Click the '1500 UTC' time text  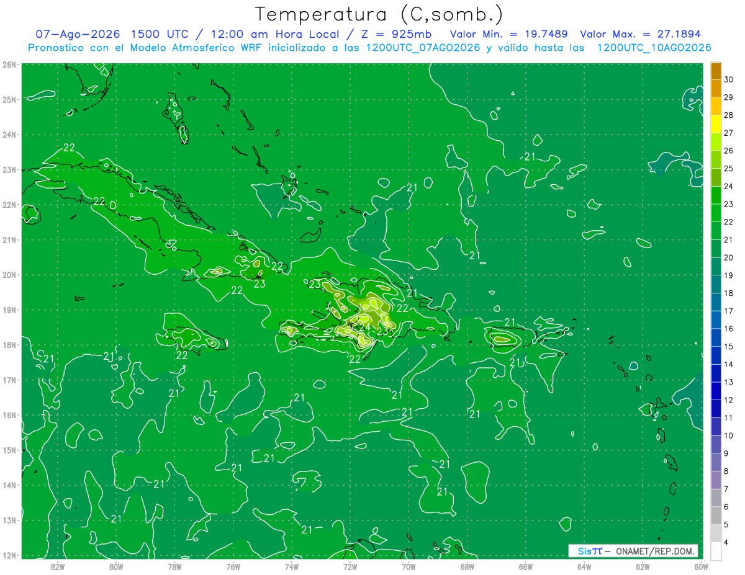coord(160,34)
